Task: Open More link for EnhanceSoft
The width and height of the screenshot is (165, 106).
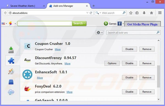Action: tap(40, 78)
